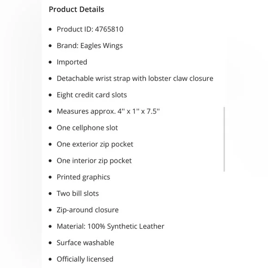Click the One interior zip pocket item
This screenshot has width=268, height=268.
coord(94,161)
